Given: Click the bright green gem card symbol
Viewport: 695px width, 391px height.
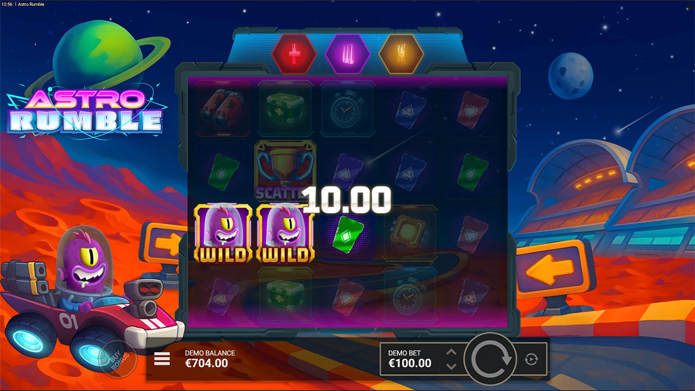Looking at the screenshot, I should (348, 232).
